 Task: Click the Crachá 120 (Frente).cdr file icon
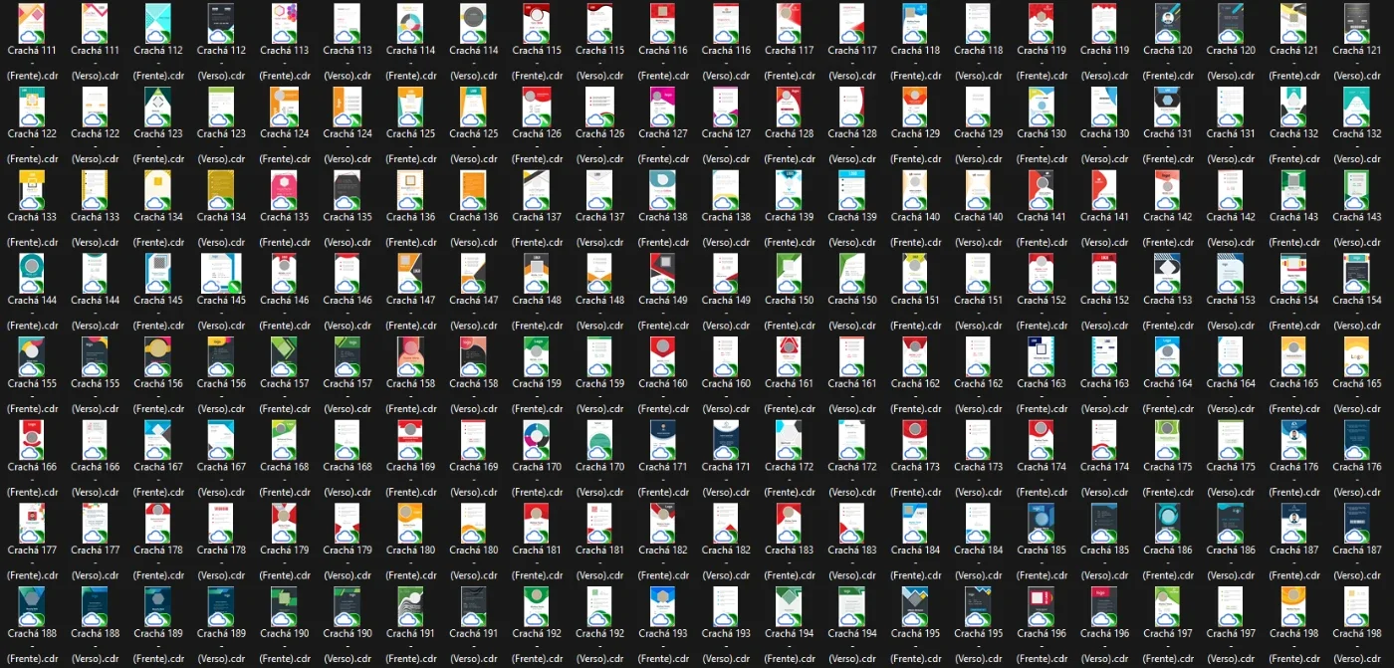(x=1167, y=22)
